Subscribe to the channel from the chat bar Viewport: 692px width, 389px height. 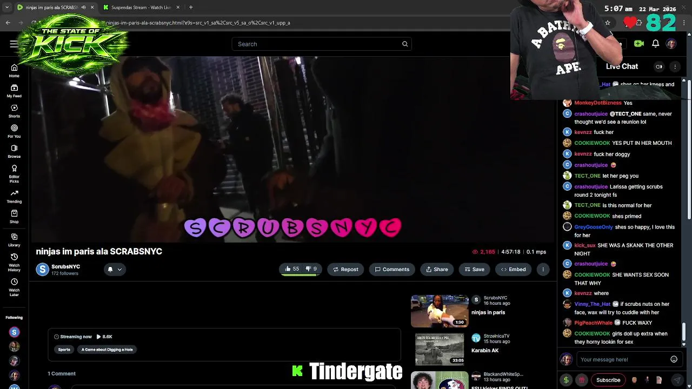coord(608,380)
